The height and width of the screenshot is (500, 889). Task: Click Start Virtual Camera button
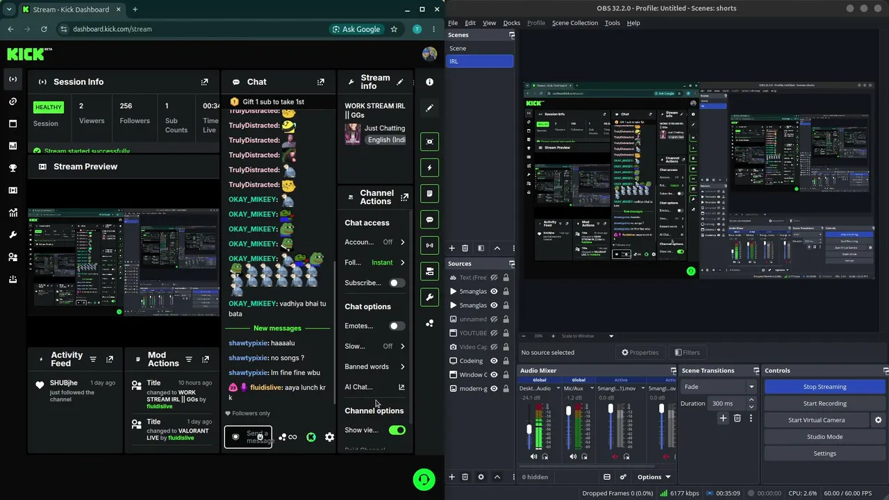tap(817, 420)
